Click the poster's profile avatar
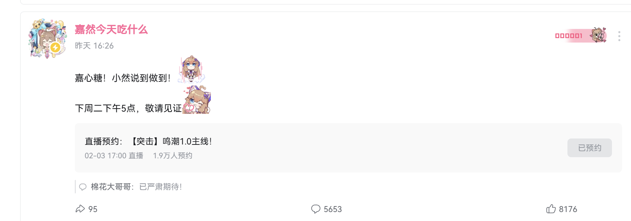Screen dimensions: 631x221 47,38
